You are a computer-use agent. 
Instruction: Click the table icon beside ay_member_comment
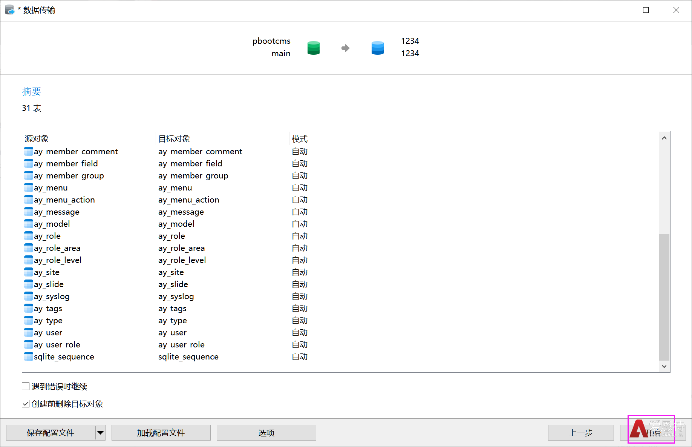click(x=29, y=151)
